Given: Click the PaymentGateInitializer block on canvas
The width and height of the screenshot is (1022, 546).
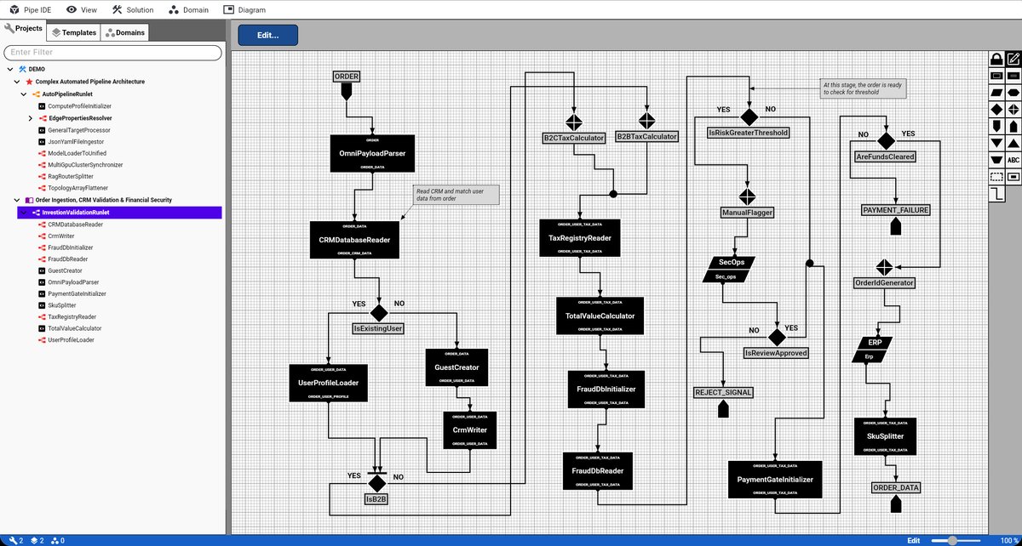Looking at the screenshot, I should coord(775,480).
